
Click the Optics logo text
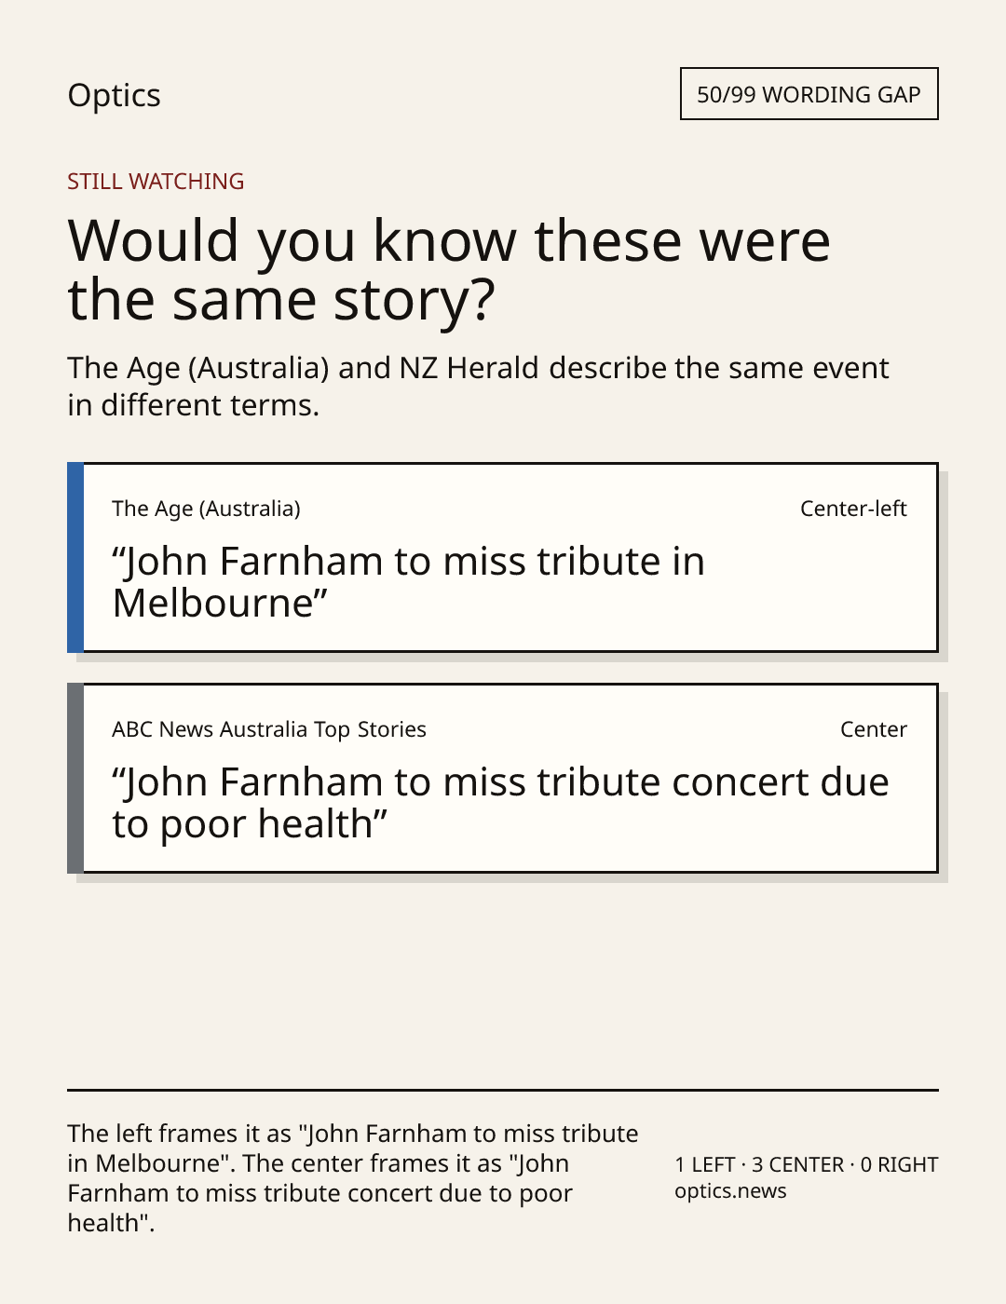[x=114, y=95]
